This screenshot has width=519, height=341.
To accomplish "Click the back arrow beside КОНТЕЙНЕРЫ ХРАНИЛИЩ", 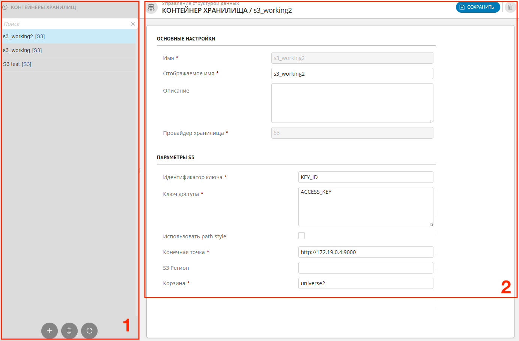I will pos(5,7).
